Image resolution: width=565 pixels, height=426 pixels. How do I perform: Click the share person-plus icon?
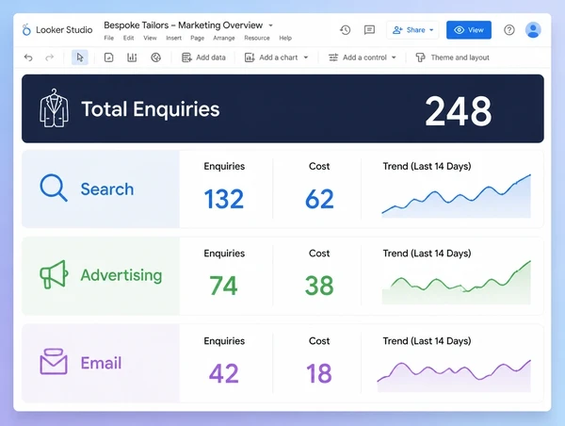(x=397, y=30)
